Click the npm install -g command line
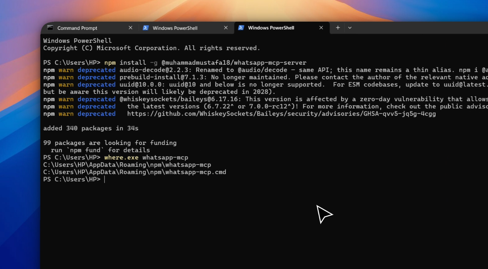 point(175,63)
